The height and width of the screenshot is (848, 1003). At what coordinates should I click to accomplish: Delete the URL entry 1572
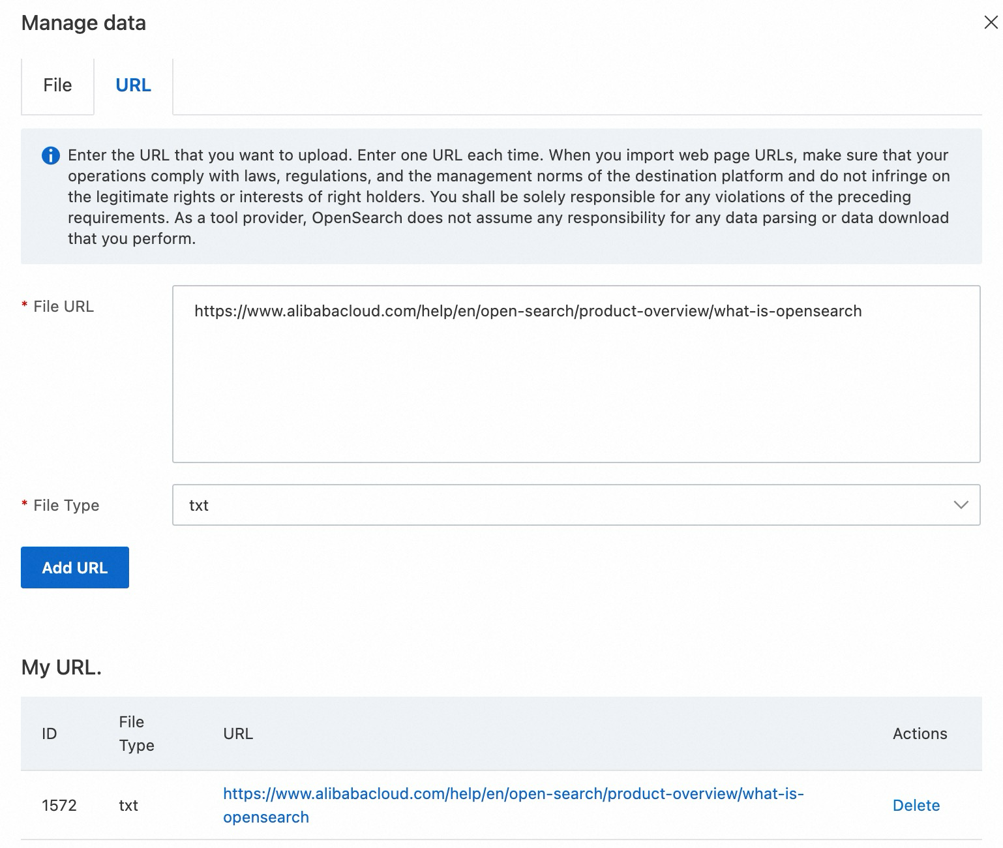coord(916,806)
